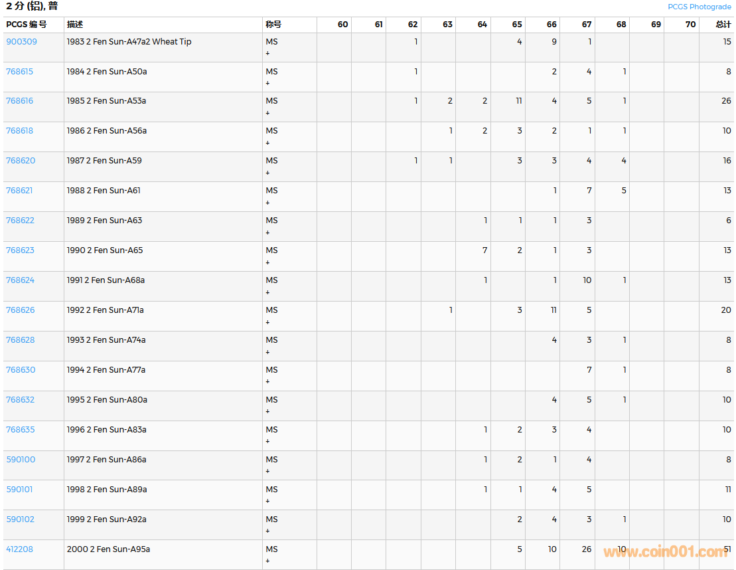Image resolution: width=736 pixels, height=570 pixels.
Task: Open PCGS number 768615 link
Action: pos(19,72)
